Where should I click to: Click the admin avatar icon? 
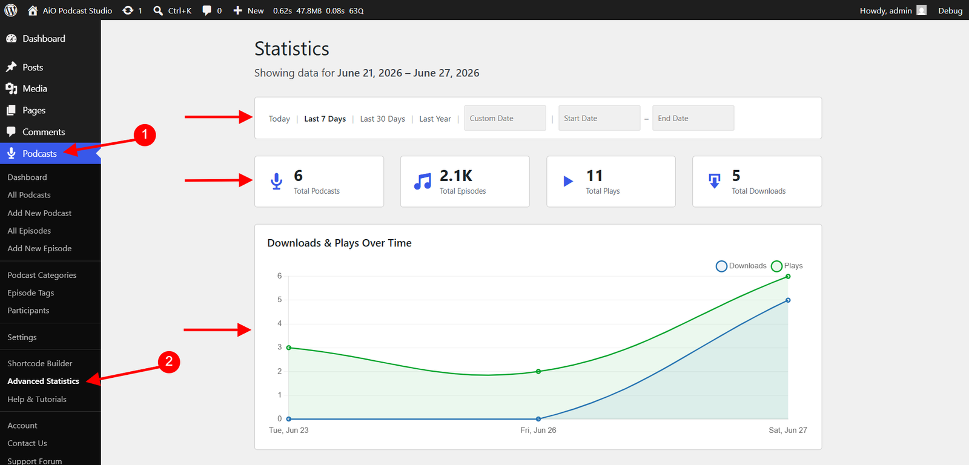pyautogui.click(x=922, y=10)
